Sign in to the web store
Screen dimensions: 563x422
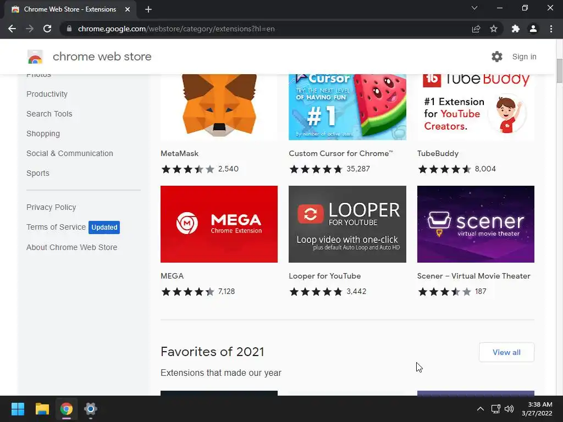[x=524, y=57]
